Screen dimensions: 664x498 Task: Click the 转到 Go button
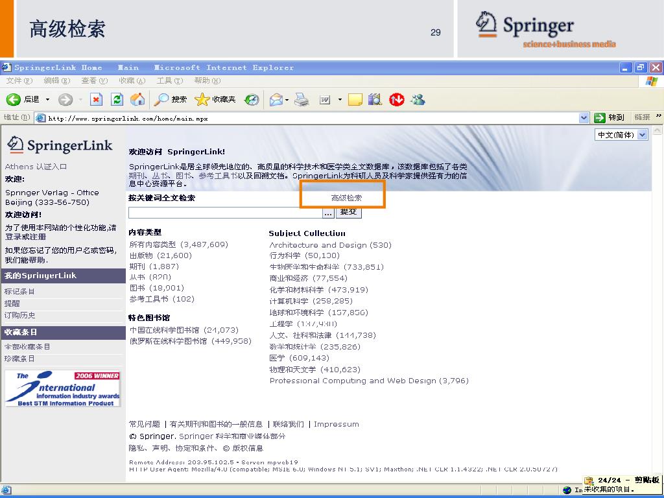pyautogui.click(x=610, y=118)
